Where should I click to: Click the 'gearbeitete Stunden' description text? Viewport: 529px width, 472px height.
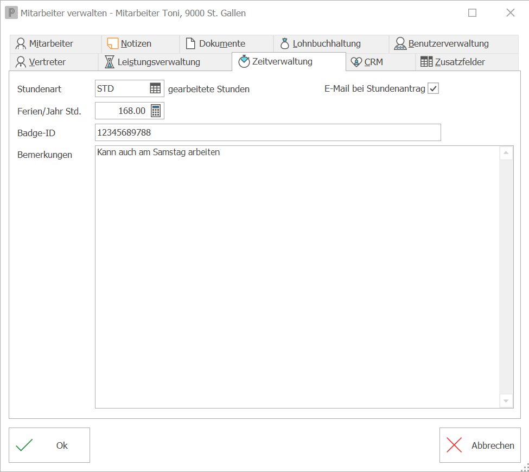(209, 89)
